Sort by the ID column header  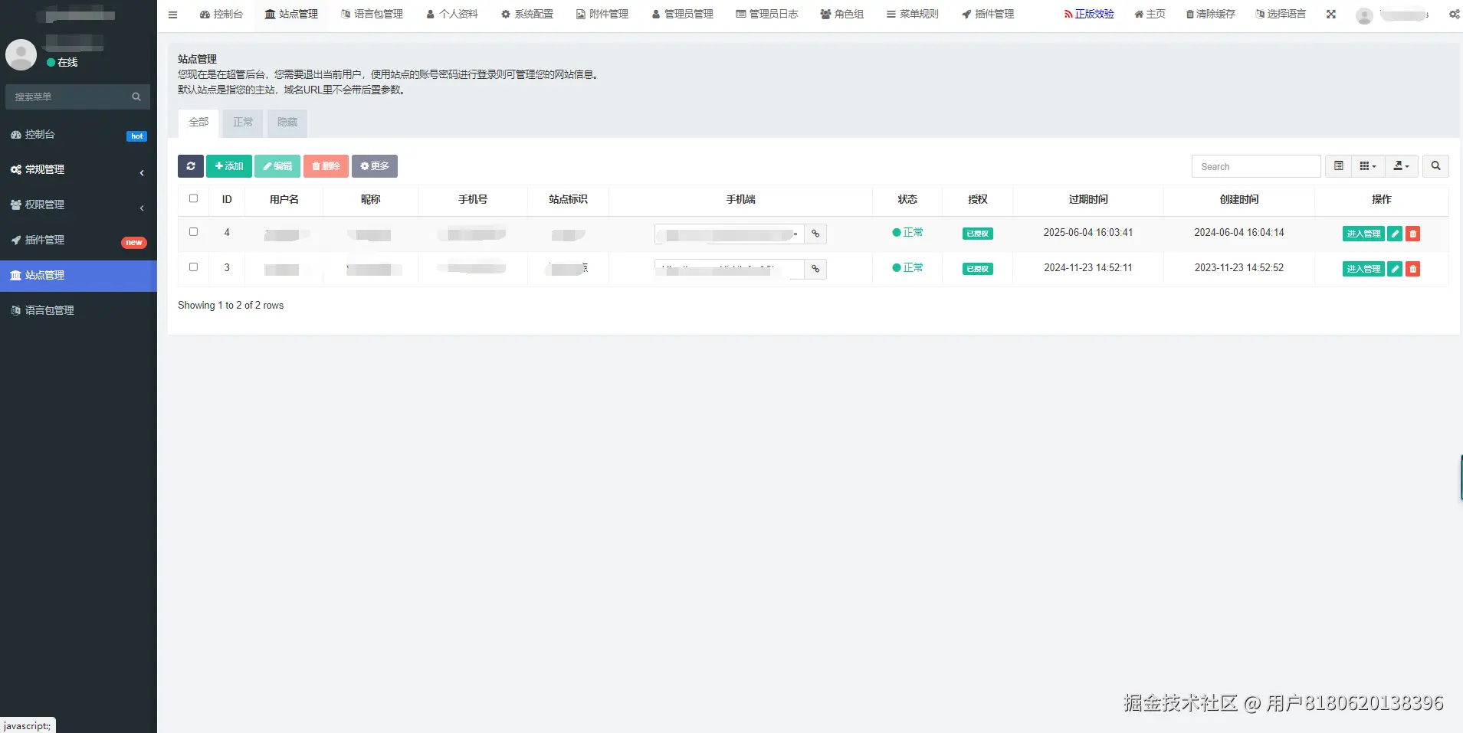click(x=227, y=200)
